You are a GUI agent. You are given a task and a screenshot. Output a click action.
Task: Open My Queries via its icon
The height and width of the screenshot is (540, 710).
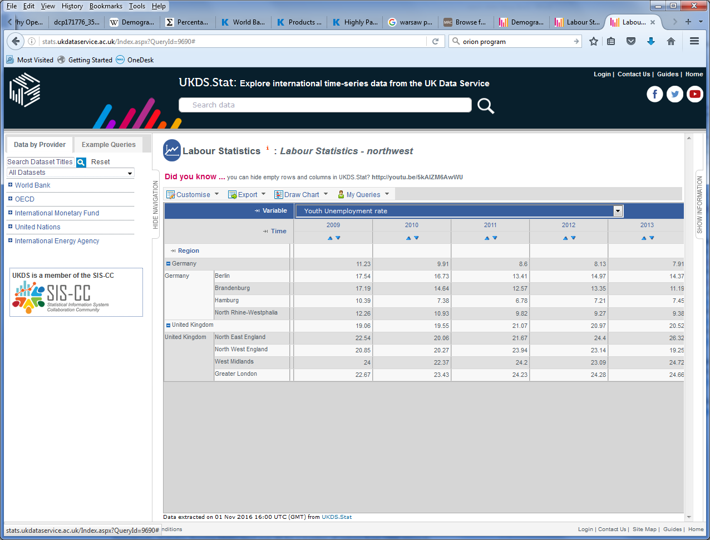click(x=340, y=194)
